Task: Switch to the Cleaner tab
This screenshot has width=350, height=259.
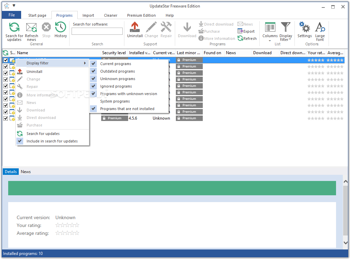Action: pyautogui.click(x=110, y=15)
